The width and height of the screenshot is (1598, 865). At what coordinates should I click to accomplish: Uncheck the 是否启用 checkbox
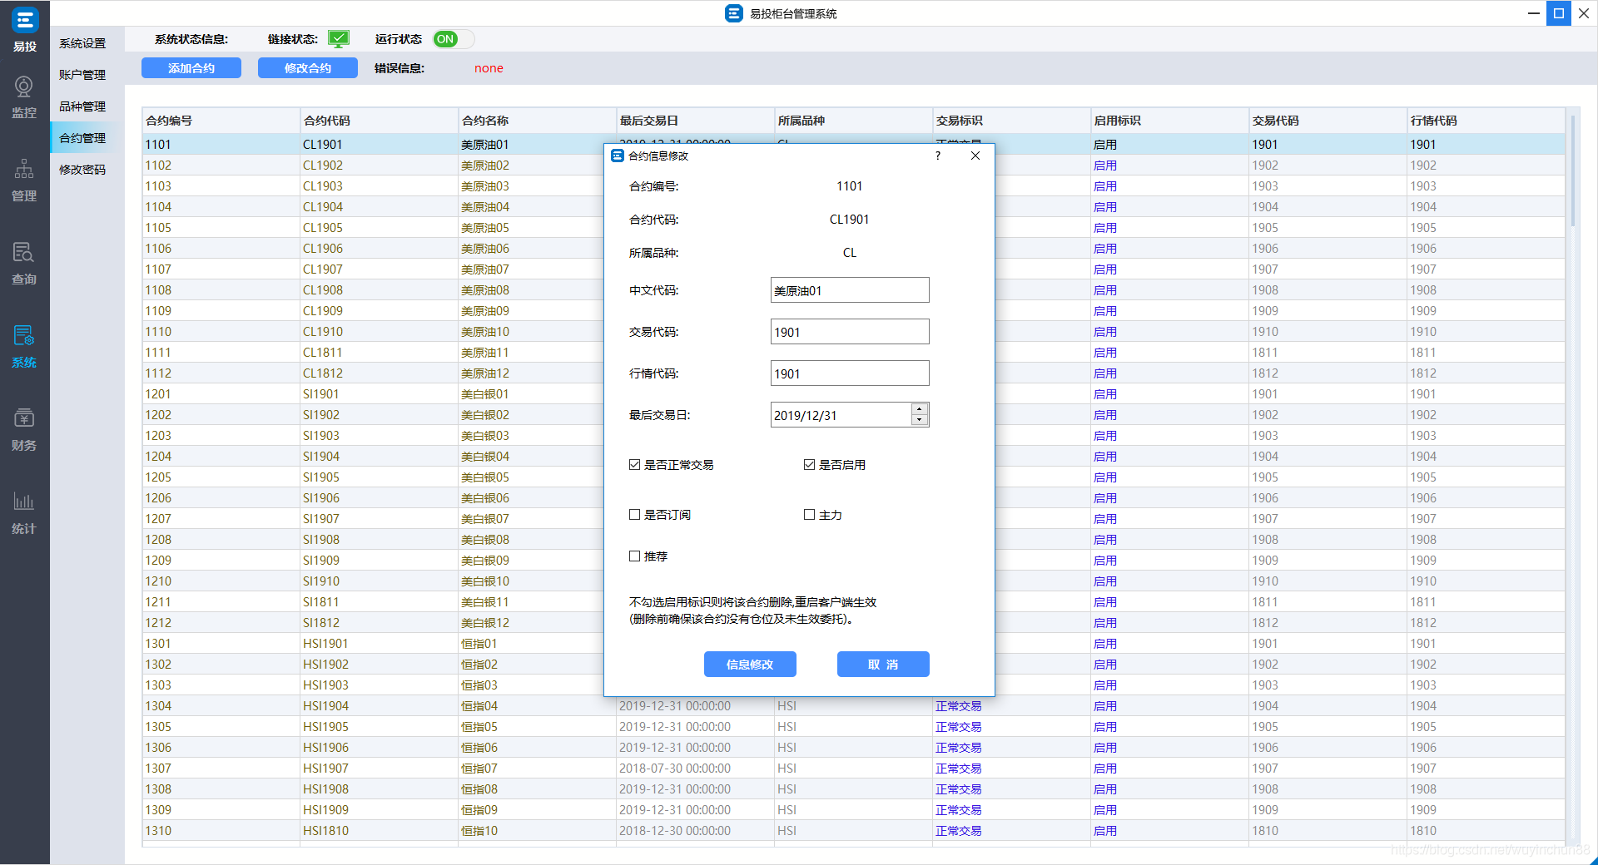pos(809,465)
